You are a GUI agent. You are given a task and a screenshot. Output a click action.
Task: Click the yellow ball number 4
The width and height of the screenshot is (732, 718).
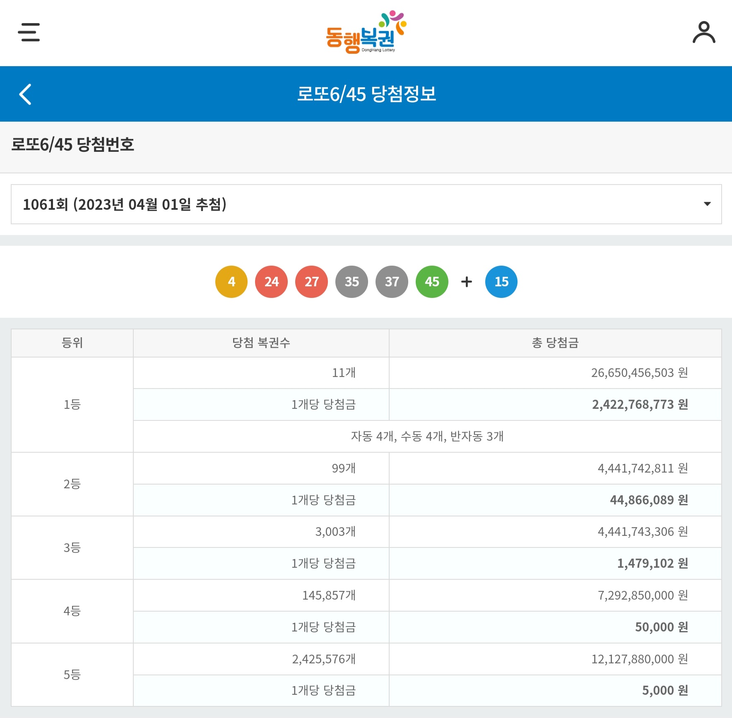(x=231, y=282)
